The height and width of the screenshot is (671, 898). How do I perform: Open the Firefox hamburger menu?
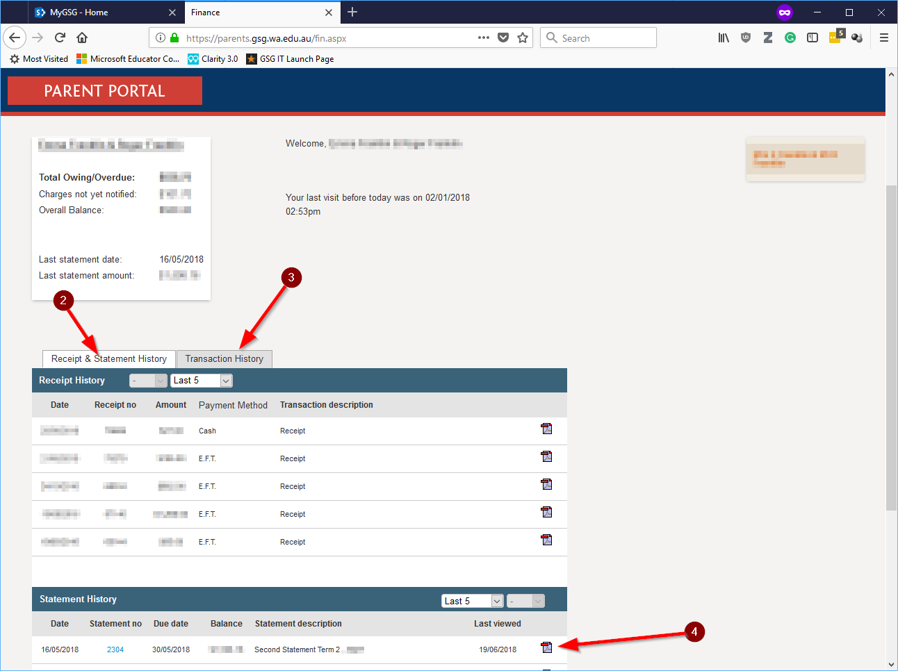(x=883, y=38)
